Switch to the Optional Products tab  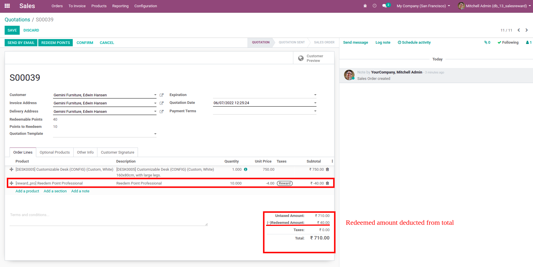54,152
